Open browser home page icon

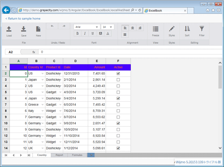(x=207, y=10)
